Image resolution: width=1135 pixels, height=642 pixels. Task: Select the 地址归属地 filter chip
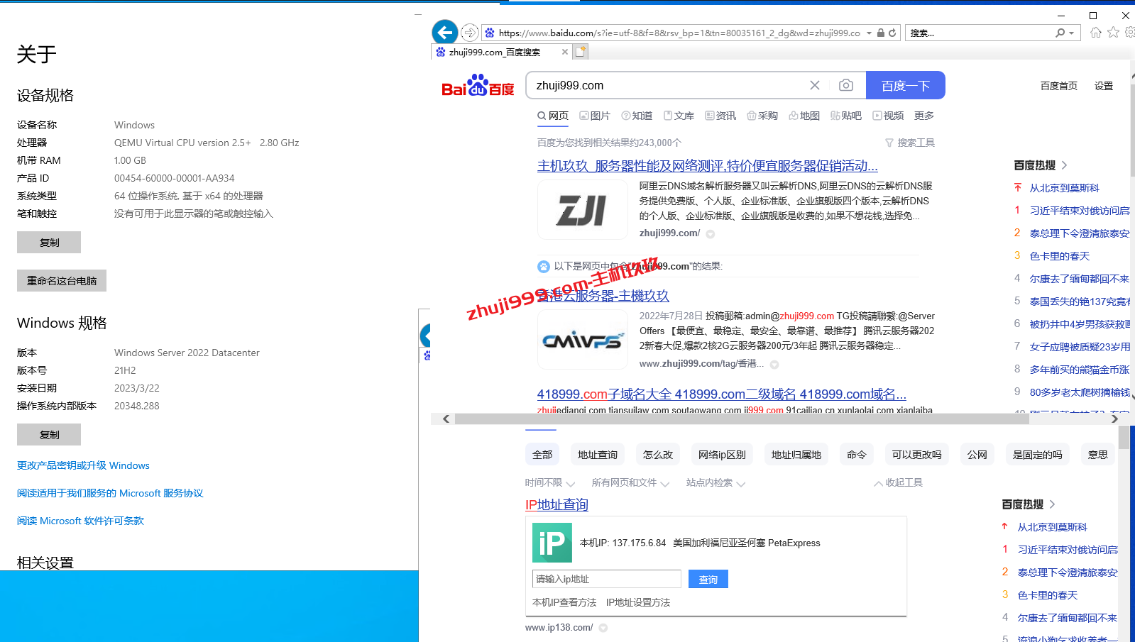tap(796, 455)
